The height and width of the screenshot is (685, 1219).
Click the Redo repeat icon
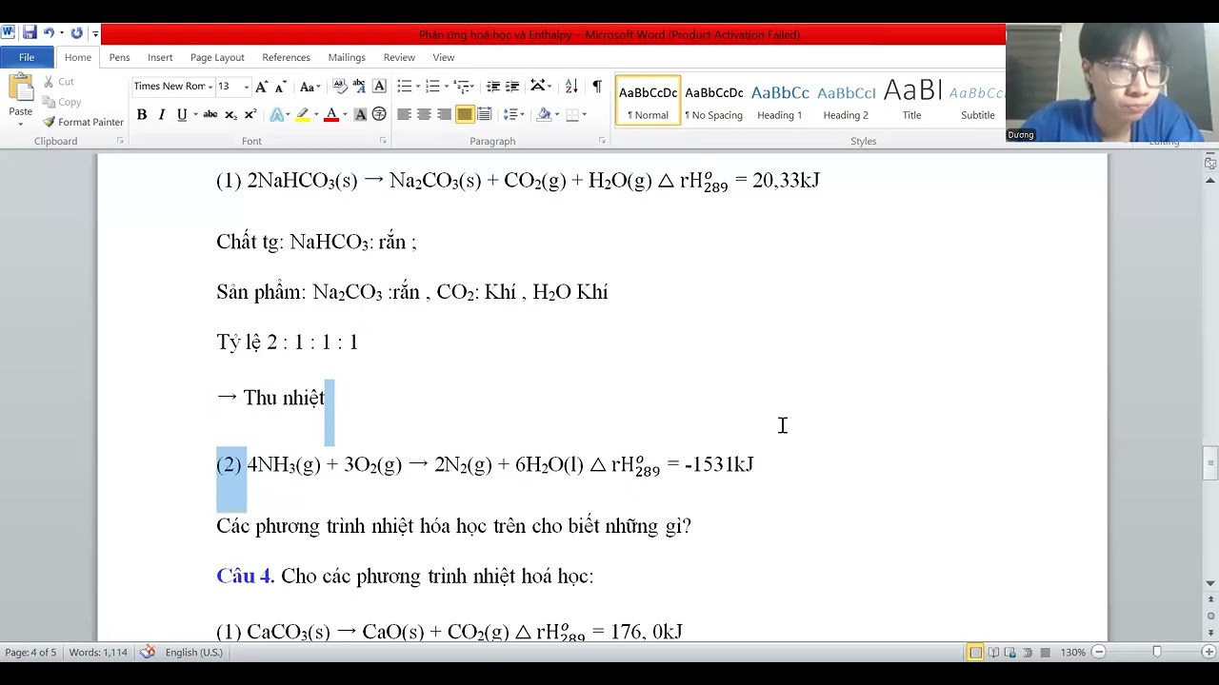(77, 33)
